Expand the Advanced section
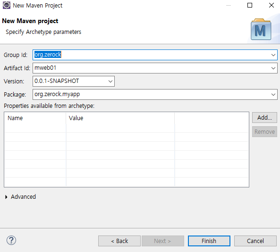Screen dimensions: 280x252 click(6, 197)
